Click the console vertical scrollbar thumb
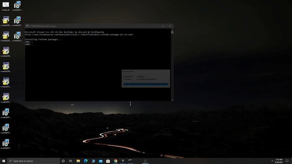The image size is (292, 164). (x=172, y=32)
